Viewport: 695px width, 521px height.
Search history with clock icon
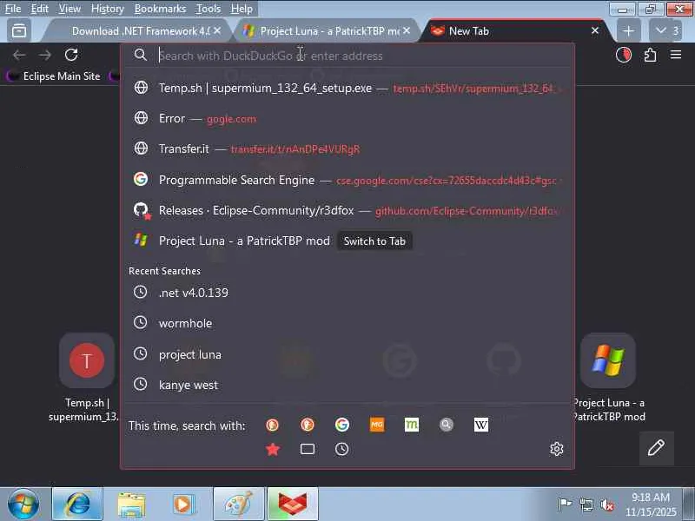coord(341,449)
